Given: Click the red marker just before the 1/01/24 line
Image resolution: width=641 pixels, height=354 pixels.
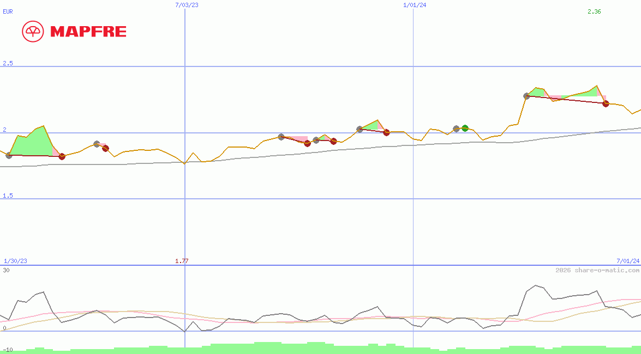Looking at the screenshot, I should pos(386,132).
